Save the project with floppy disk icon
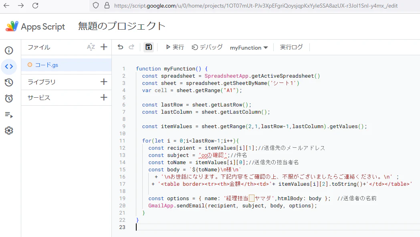 pos(149,47)
